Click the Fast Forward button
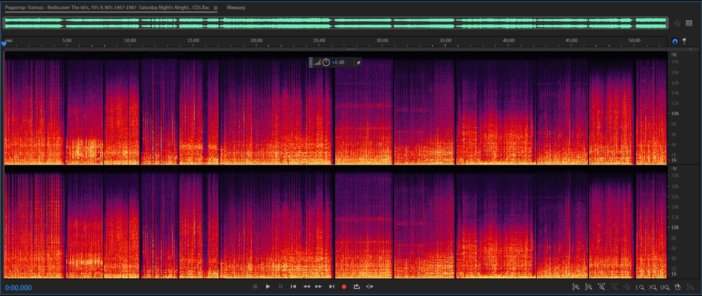Image resolution: width=702 pixels, height=296 pixels. 319,287
